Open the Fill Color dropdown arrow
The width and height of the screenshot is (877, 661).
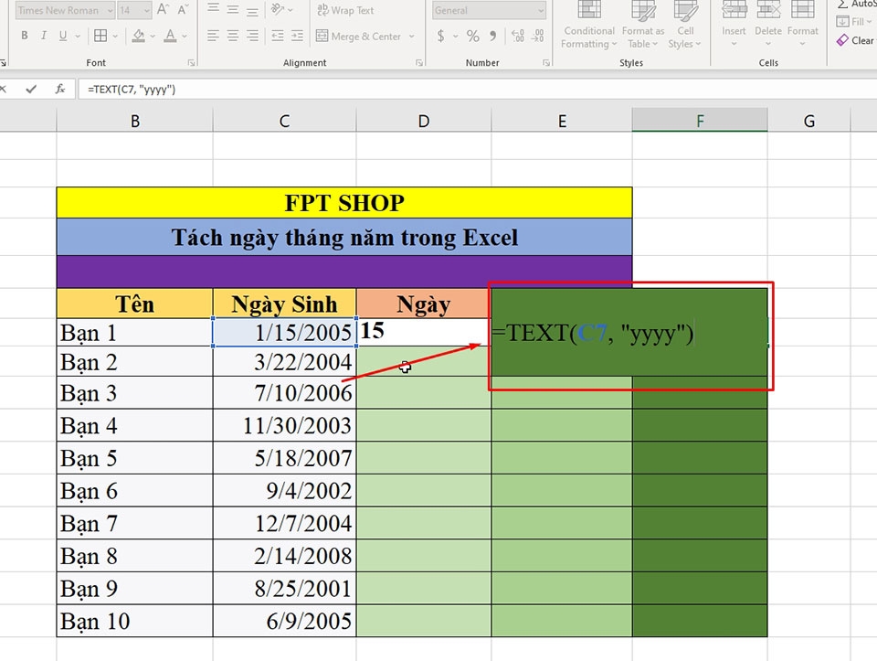pyautogui.click(x=152, y=35)
